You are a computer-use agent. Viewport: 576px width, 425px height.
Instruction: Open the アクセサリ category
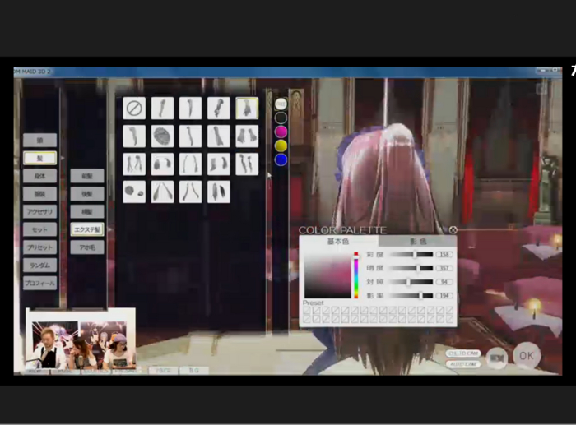40,212
